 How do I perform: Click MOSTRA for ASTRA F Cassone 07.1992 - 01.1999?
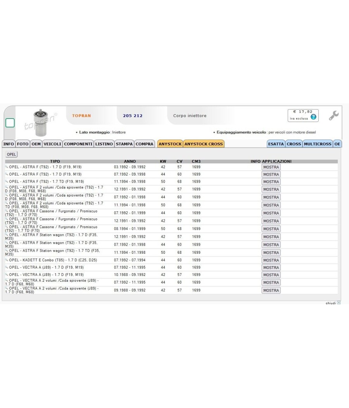point(271,213)
